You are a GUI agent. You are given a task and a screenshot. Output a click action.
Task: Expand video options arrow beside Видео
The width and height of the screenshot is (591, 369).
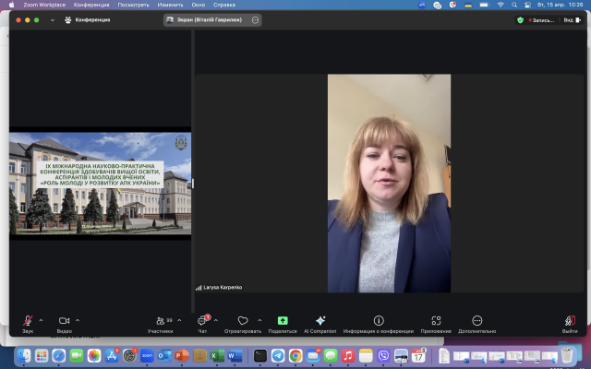point(78,320)
